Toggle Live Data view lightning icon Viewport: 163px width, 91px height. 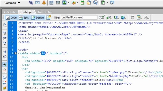(49, 17)
